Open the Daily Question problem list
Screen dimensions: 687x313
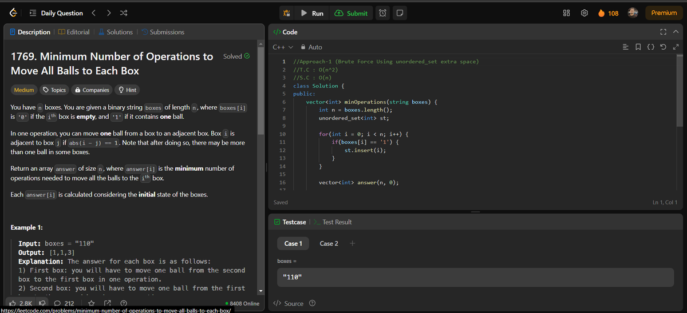click(x=56, y=13)
